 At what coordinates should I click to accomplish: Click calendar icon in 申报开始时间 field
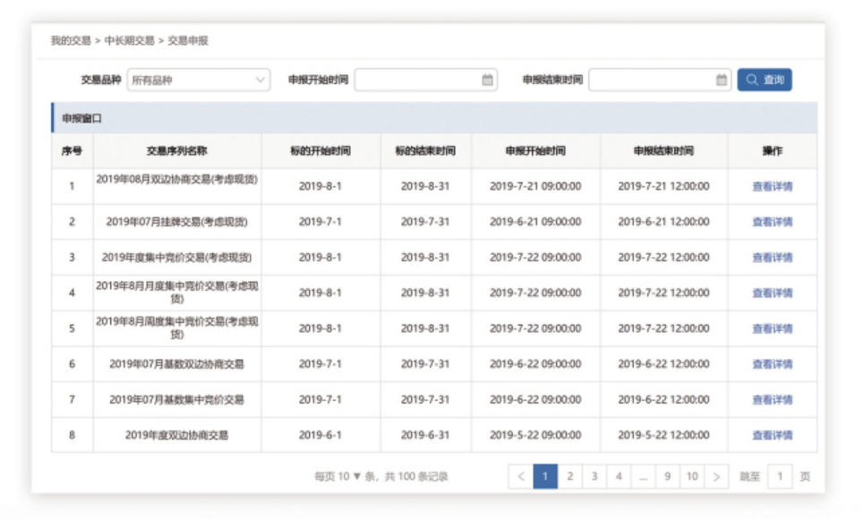[487, 80]
